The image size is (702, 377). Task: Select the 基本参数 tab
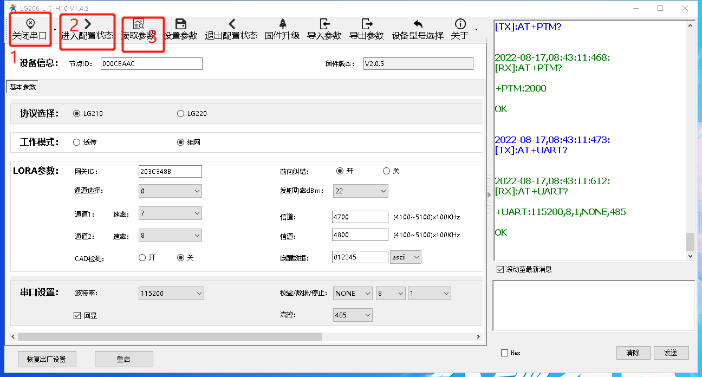[23, 87]
